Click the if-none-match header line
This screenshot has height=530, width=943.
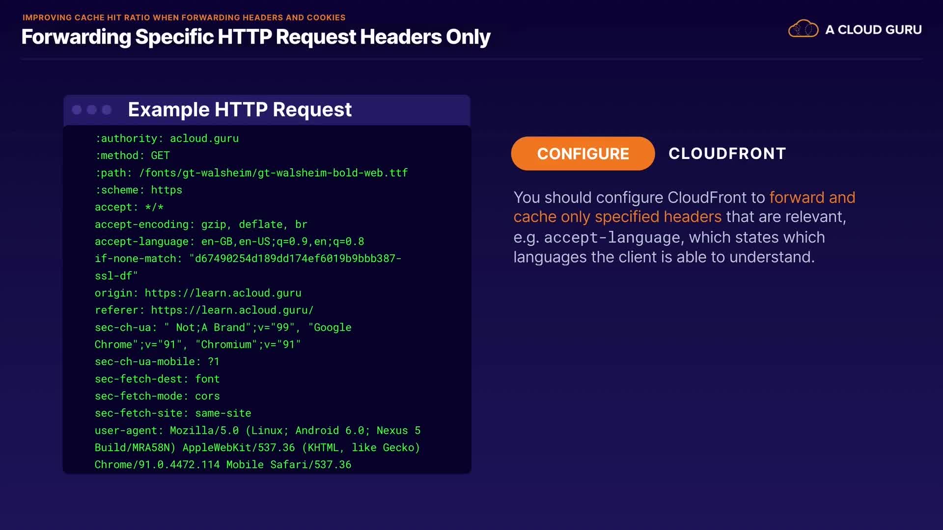coord(248,259)
